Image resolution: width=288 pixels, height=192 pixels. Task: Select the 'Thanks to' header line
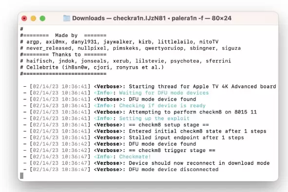[x=63, y=55]
